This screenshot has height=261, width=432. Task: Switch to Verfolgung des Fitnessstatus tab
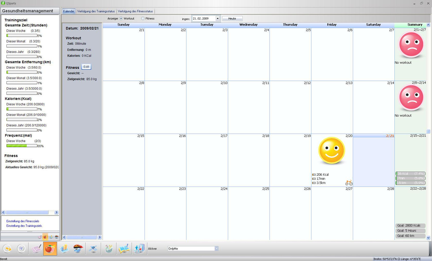pos(135,12)
